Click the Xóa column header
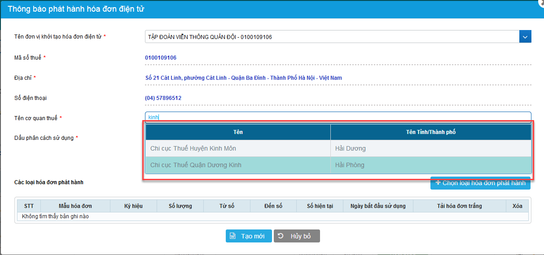Image resolution: width=544 pixels, height=255 pixels. tap(517, 206)
